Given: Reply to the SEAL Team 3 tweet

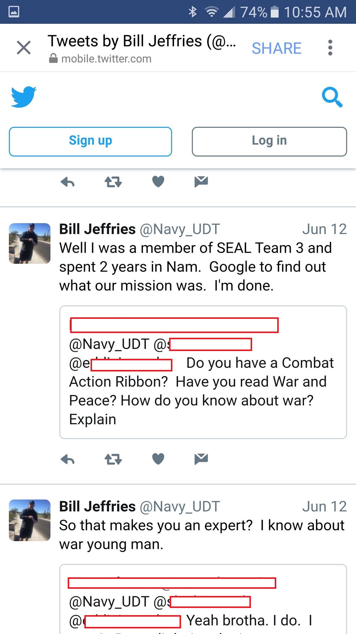Looking at the screenshot, I should (68, 459).
